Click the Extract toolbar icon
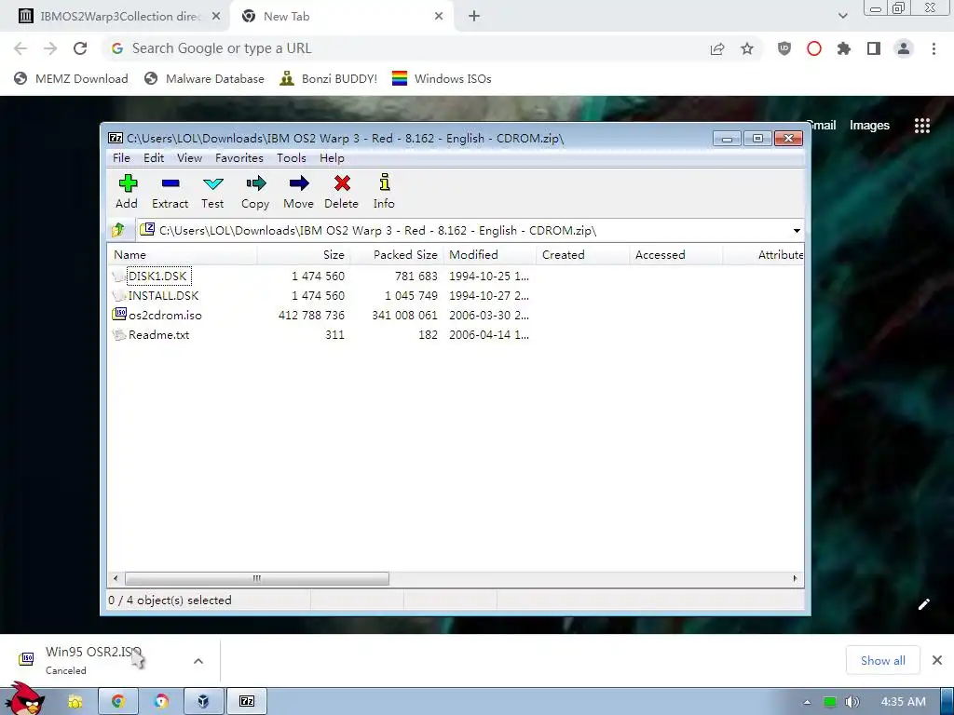 coord(170,183)
